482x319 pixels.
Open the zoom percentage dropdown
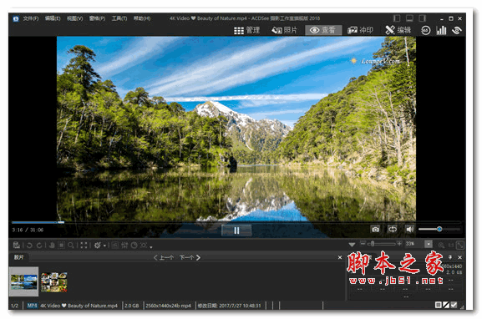click(x=429, y=244)
